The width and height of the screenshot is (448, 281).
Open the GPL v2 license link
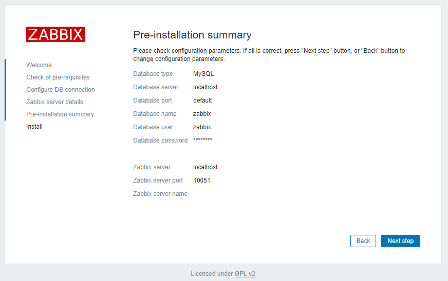pyautogui.click(x=245, y=274)
